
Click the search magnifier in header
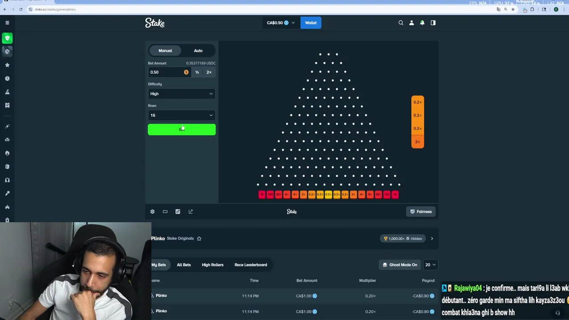point(401,23)
